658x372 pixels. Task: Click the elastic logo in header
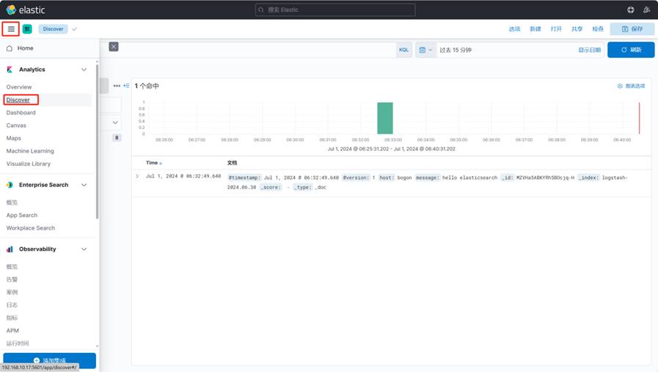click(26, 10)
